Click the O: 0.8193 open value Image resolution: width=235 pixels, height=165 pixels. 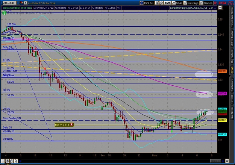click(x=61, y=8)
